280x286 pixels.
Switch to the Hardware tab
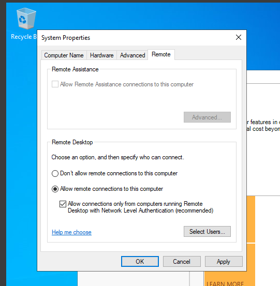click(x=101, y=55)
